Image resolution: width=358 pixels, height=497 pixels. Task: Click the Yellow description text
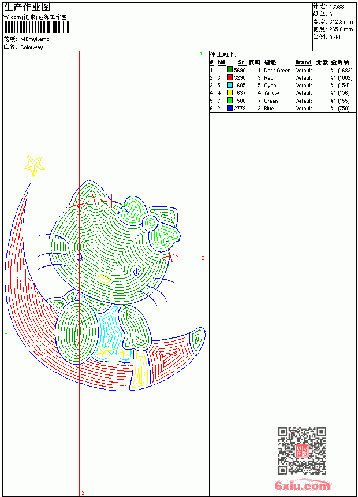pos(271,93)
